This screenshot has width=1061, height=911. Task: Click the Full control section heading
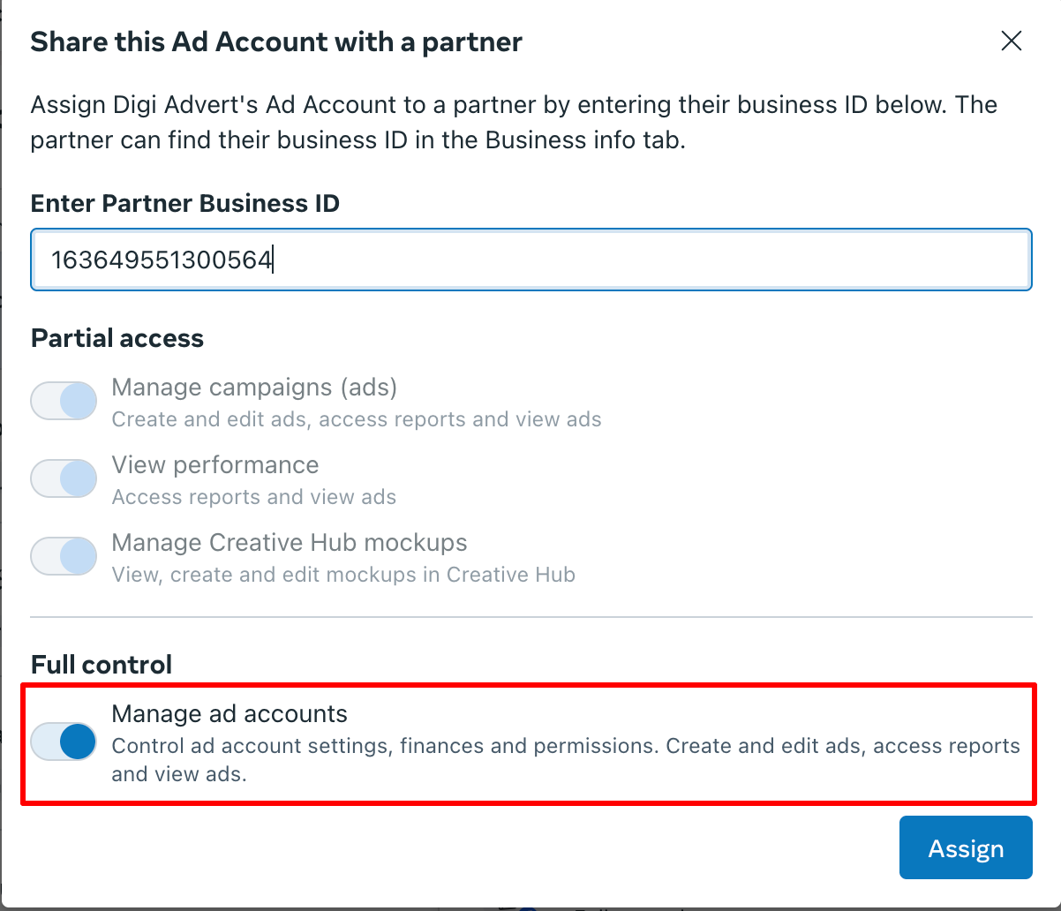pos(101,664)
